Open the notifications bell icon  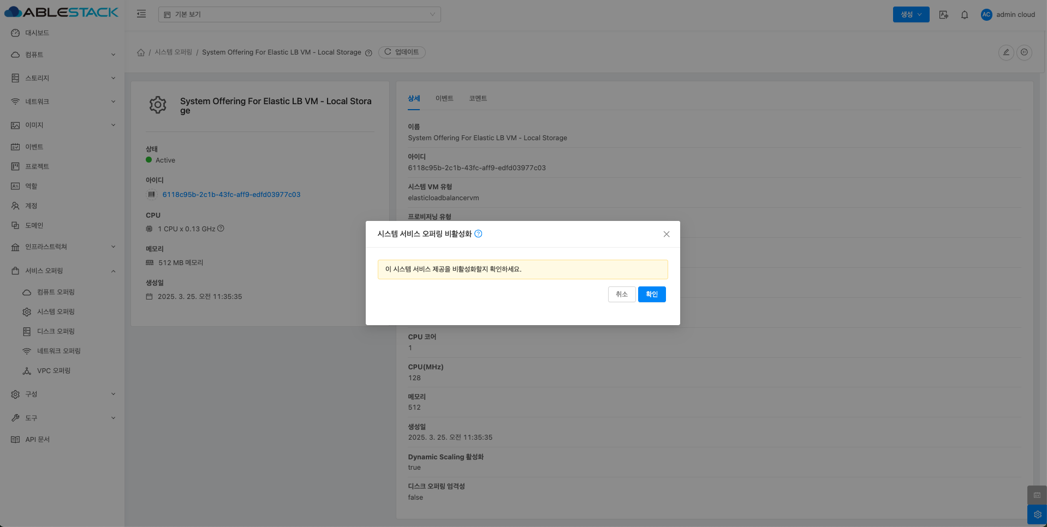(x=964, y=15)
